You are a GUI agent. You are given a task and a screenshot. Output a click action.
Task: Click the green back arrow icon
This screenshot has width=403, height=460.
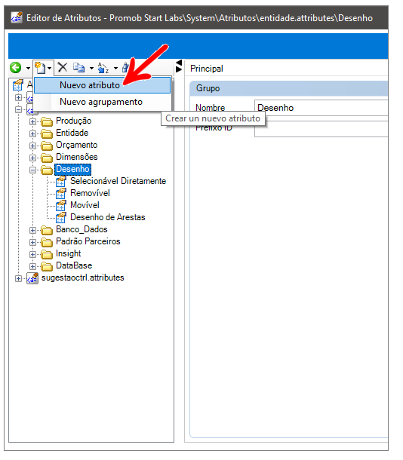coord(16,68)
